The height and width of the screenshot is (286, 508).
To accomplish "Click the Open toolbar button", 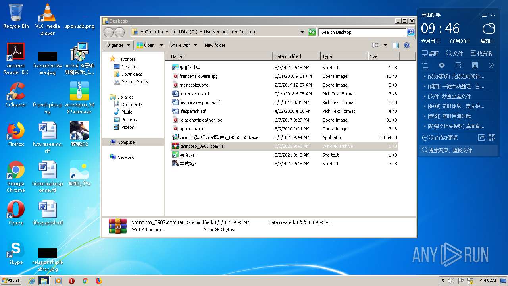I will point(146,45).
